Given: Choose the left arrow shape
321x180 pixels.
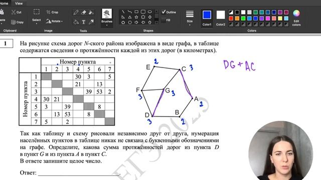Looking at the screenshot, I should (x=143, y=22).
